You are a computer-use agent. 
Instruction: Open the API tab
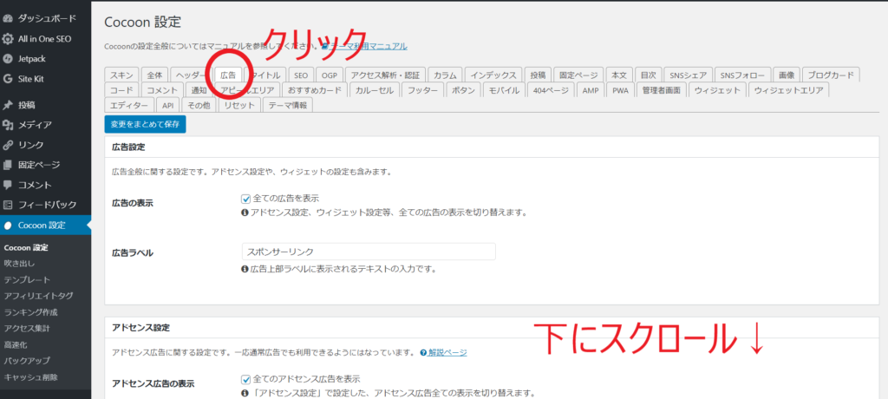(x=167, y=106)
